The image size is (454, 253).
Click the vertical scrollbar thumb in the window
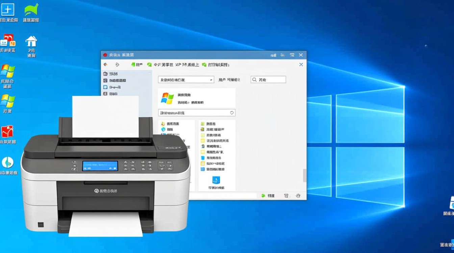coord(304,175)
